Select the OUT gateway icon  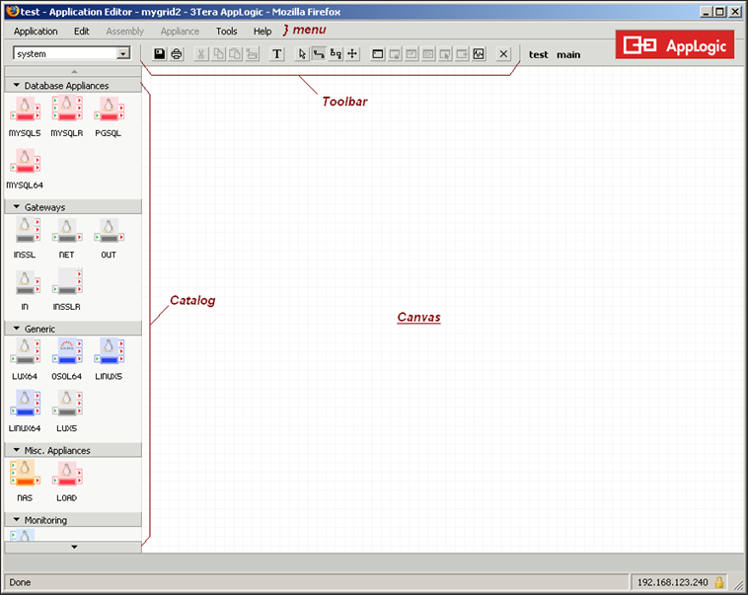(109, 230)
